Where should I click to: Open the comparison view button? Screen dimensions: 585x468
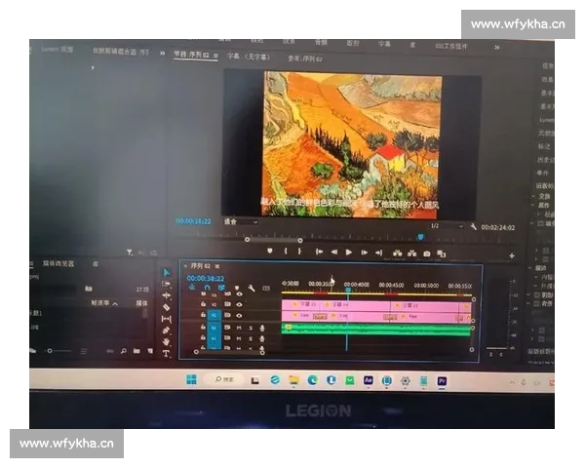442,253
